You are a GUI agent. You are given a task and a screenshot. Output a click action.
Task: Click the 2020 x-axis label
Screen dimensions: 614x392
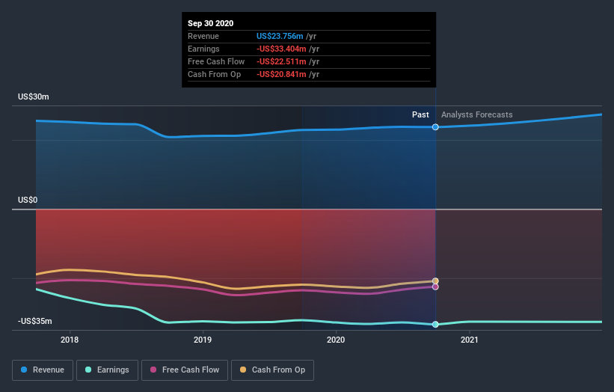click(x=336, y=340)
